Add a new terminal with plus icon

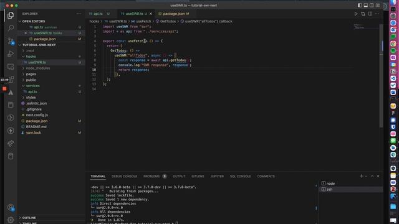pyautogui.click(x=362, y=176)
